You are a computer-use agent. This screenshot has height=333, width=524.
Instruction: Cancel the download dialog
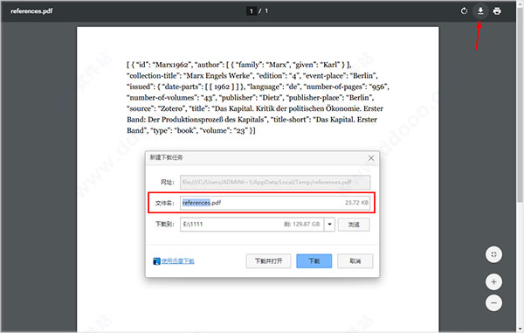tap(355, 260)
